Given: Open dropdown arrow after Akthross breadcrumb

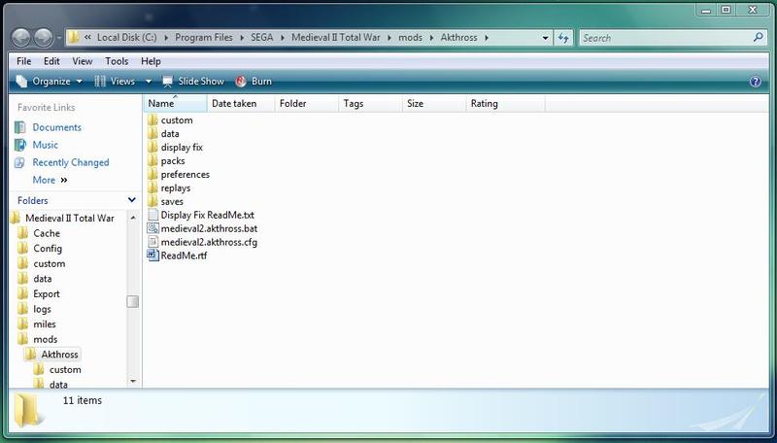Looking at the screenshot, I should click(487, 38).
